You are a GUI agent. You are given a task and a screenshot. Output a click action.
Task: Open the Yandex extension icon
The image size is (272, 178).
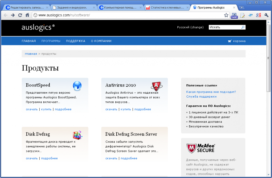[x=258, y=15]
